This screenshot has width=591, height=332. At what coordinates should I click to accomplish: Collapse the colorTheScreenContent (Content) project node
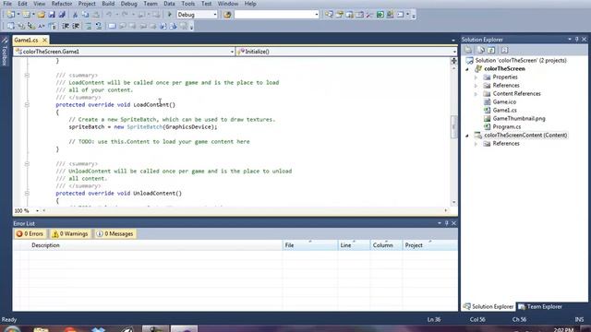click(x=467, y=136)
